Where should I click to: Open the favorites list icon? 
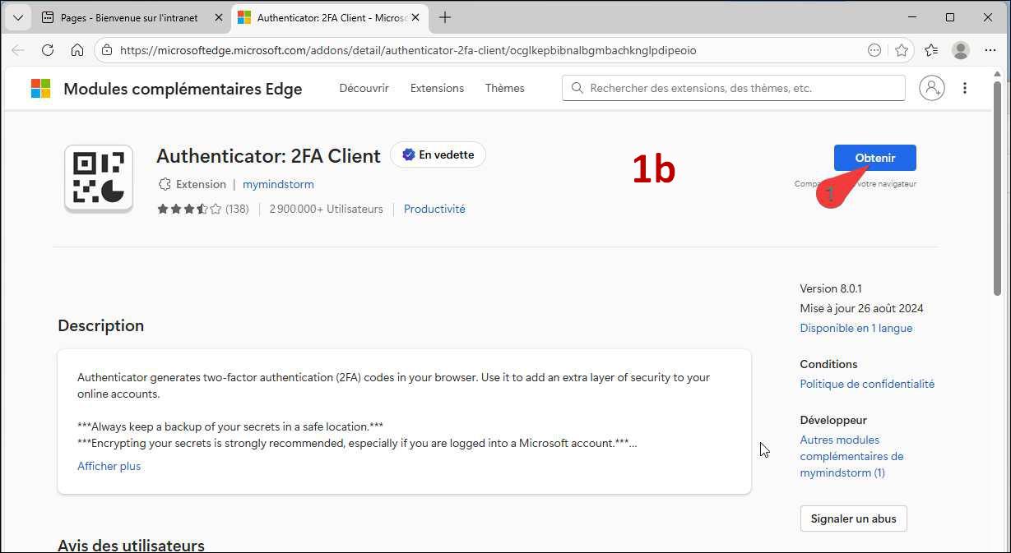pos(931,50)
